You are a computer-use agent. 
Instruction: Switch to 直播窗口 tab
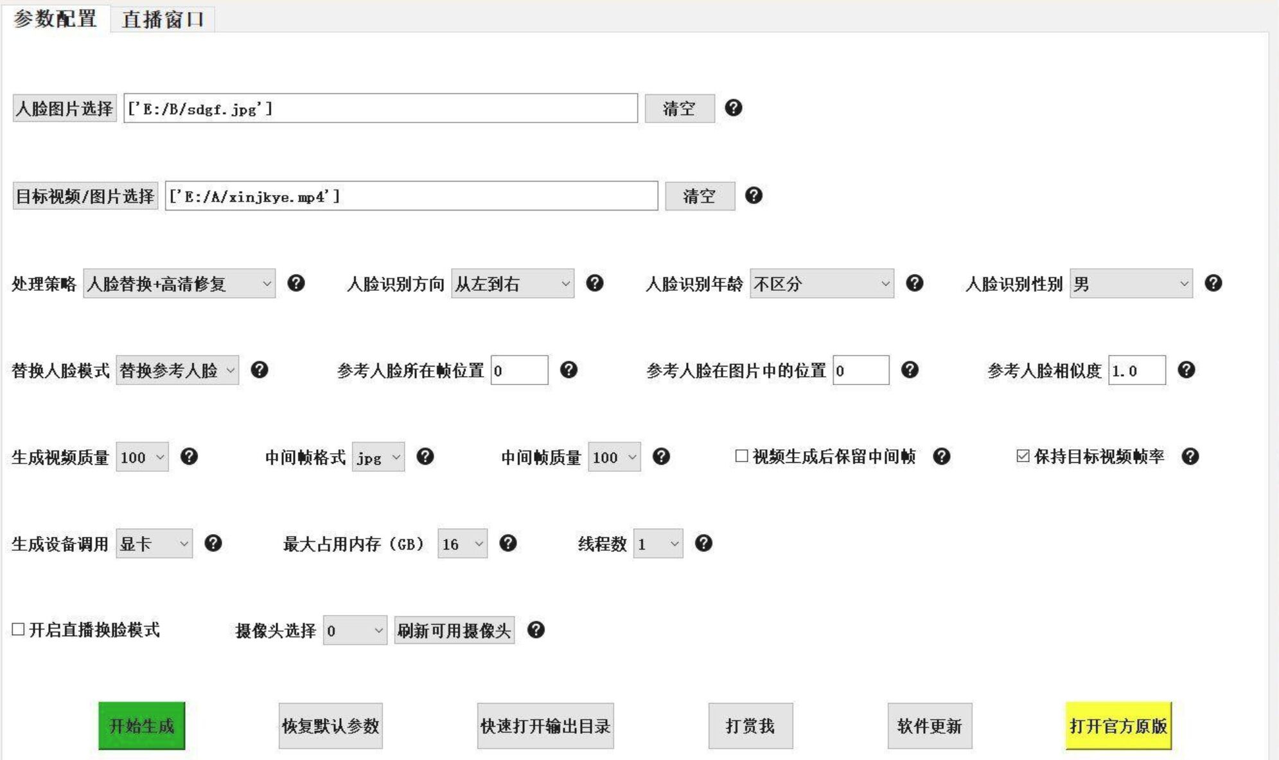click(163, 19)
